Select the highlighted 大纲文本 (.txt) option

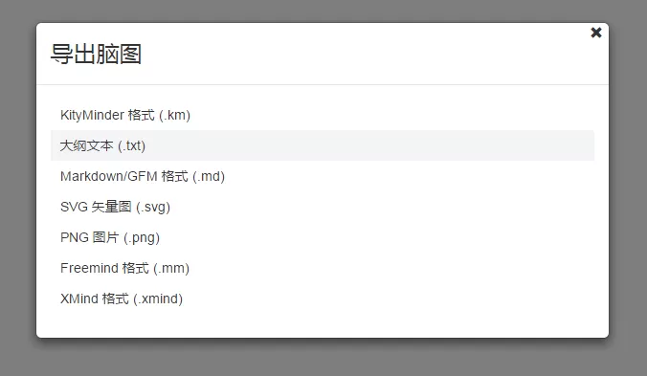[x=323, y=145]
